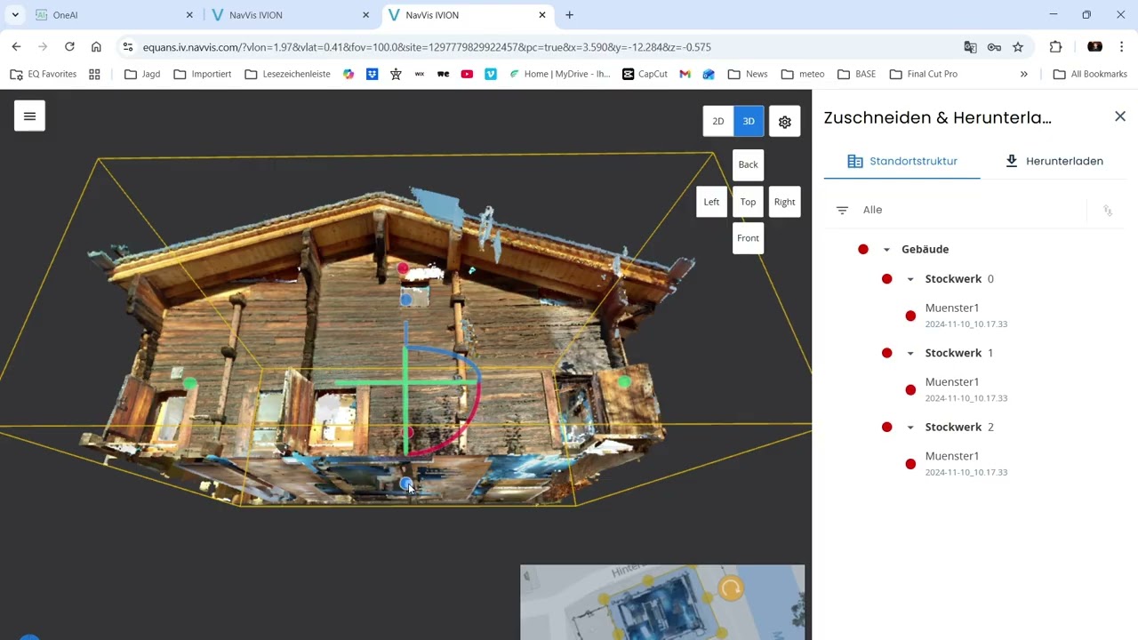Click the minimap thumbnail of the building

click(x=662, y=602)
